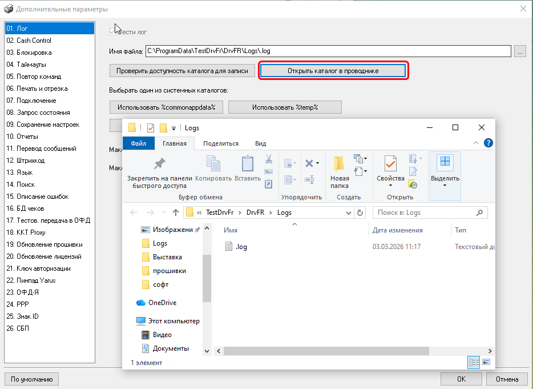Click the Explorer help question mark icon
Screen dimensions: 533x389
point(488,143)
